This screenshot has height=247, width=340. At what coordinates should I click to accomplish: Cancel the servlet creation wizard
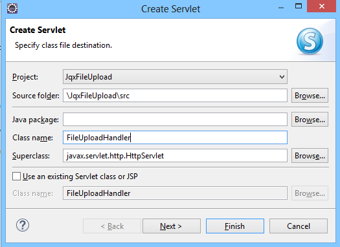(x=299, y=226)
